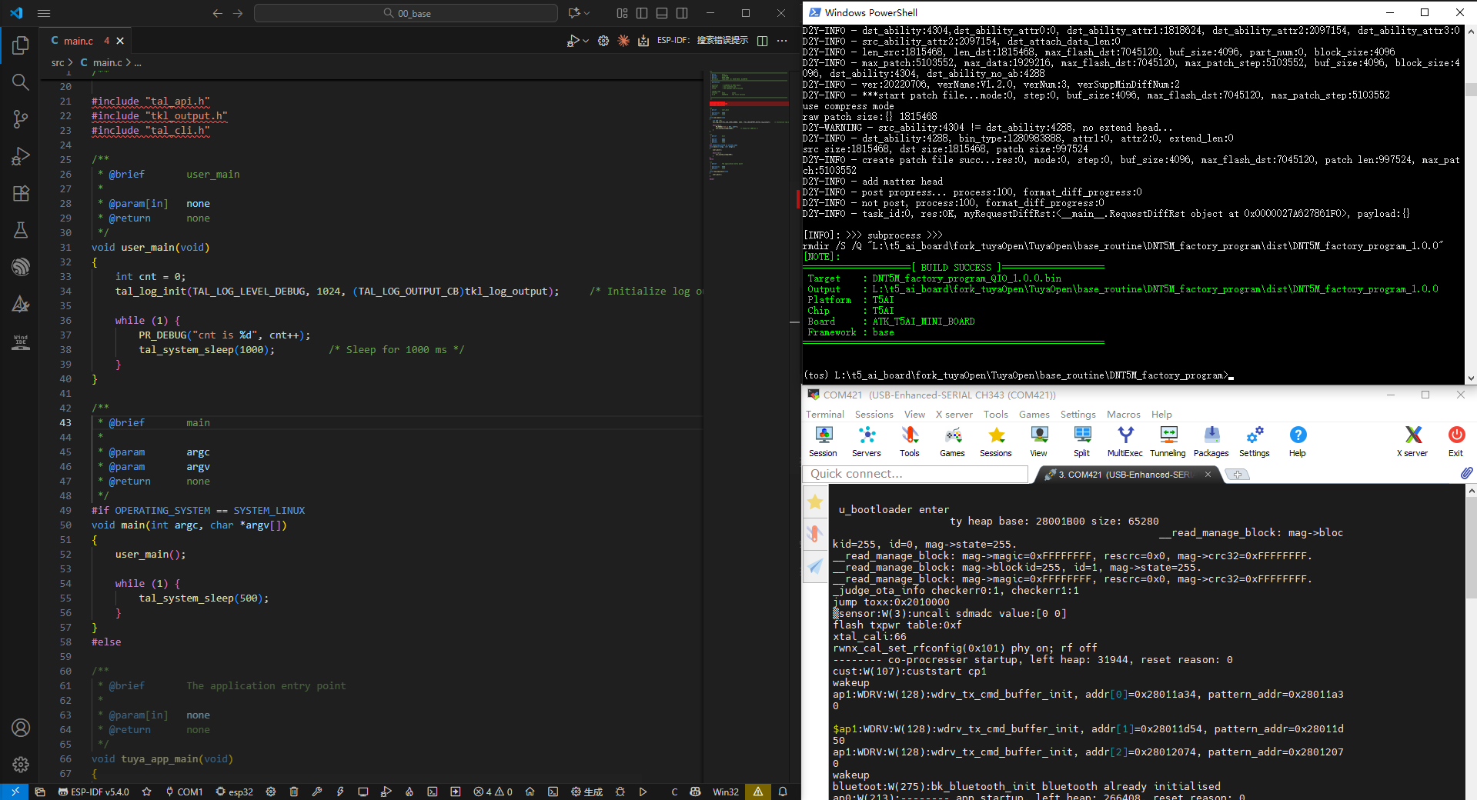Viewport: 1477px width, 800px height.
Task: Open Source Control view in activity bar
Action: tap(21, 118)
